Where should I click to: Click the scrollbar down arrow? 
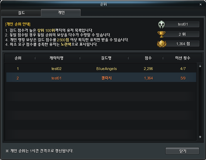(x=200, y=137)
